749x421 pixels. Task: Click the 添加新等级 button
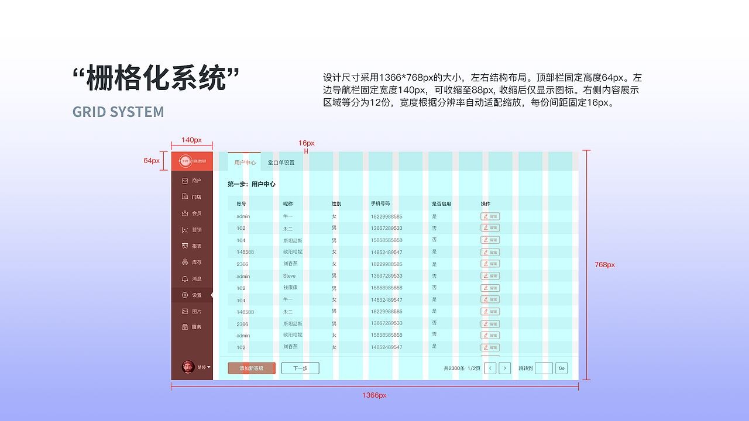252,368
